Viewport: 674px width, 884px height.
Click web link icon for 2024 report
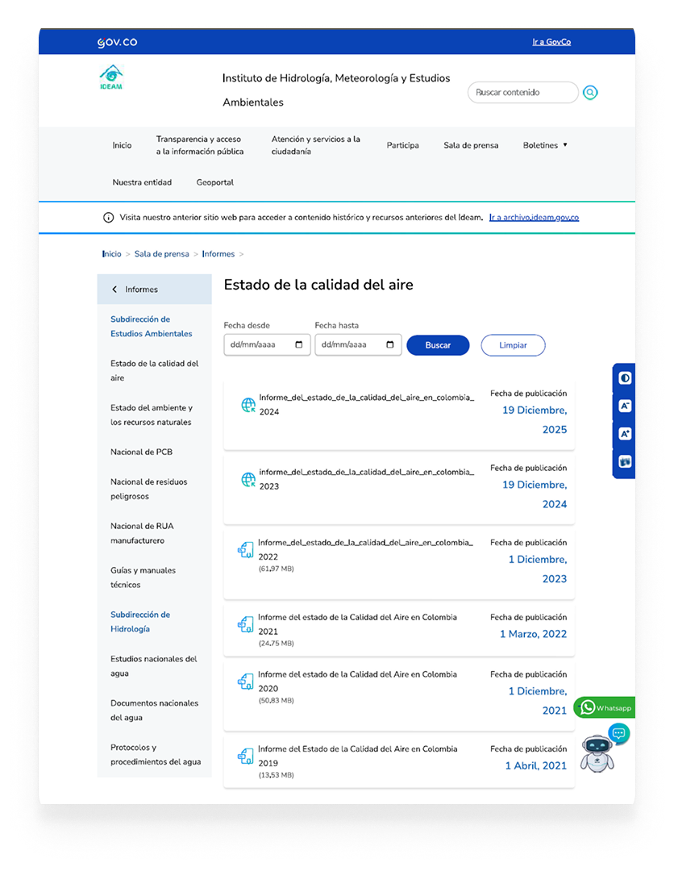[248, 405]
